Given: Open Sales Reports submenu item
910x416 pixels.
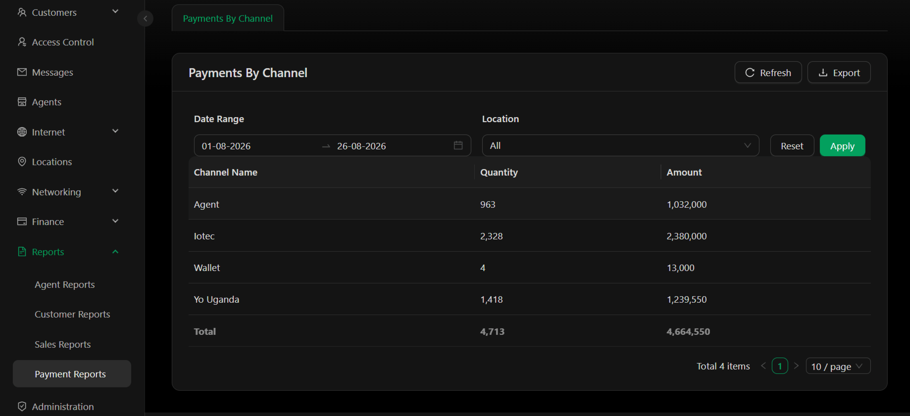Looking at the screenshot, I should tap(63, 344).
